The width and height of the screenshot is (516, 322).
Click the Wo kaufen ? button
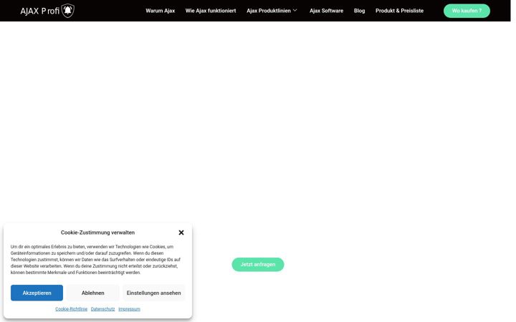[x=467, y=11]
